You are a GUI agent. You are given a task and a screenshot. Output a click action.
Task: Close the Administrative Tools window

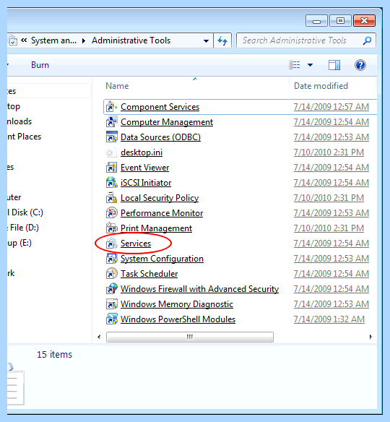point(364,21)
